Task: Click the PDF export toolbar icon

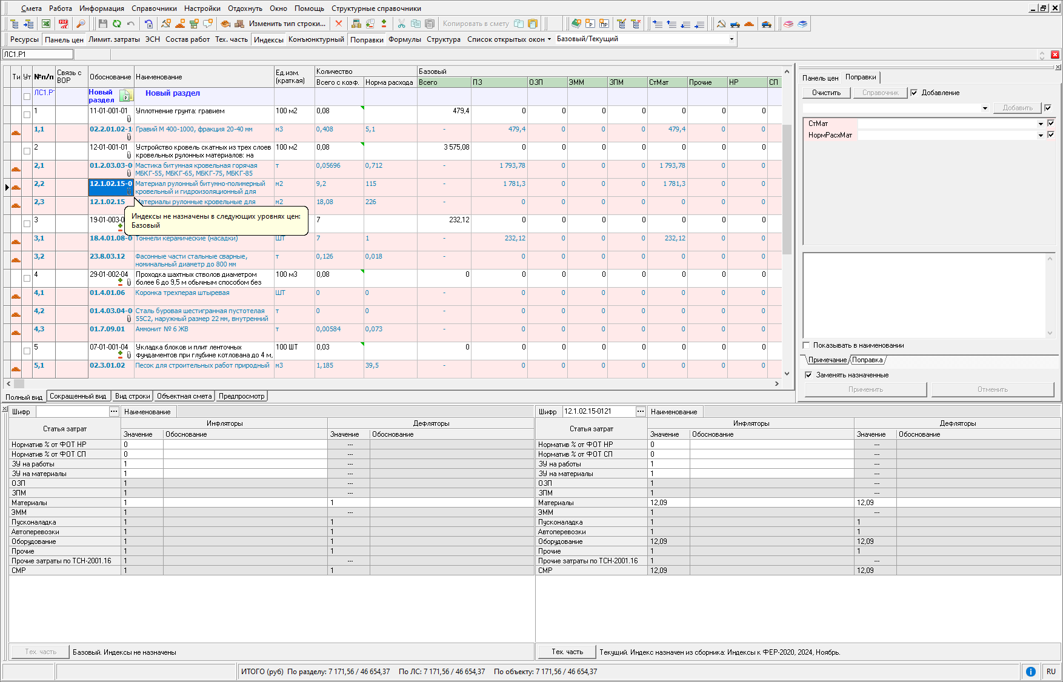Action: 63,24
